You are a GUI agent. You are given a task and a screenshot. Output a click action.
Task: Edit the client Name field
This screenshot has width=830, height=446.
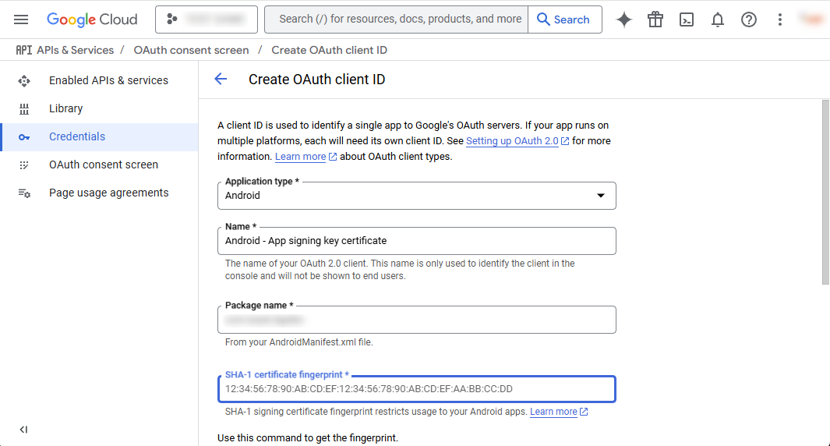(x=417, y=241)
